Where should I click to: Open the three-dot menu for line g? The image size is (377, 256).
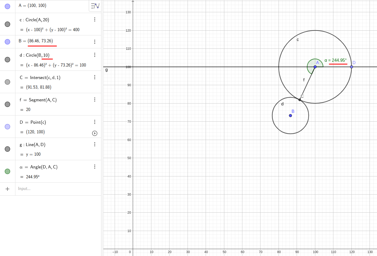point(95,144)
